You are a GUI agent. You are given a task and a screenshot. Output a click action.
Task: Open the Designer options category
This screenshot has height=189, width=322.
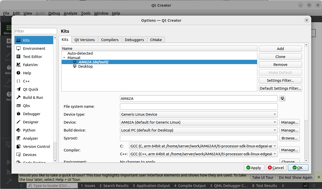pos(34,122)
